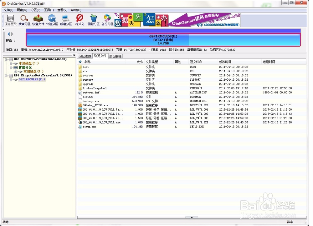Viewport: 313px width, 226px height.
Task: Select New Partition (新建分区) icon
Action: point(66,20)
